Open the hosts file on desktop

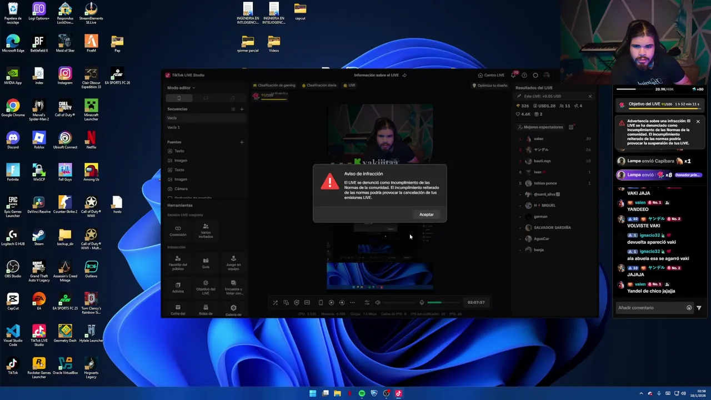pyautogui.click(x=117, y=205)
